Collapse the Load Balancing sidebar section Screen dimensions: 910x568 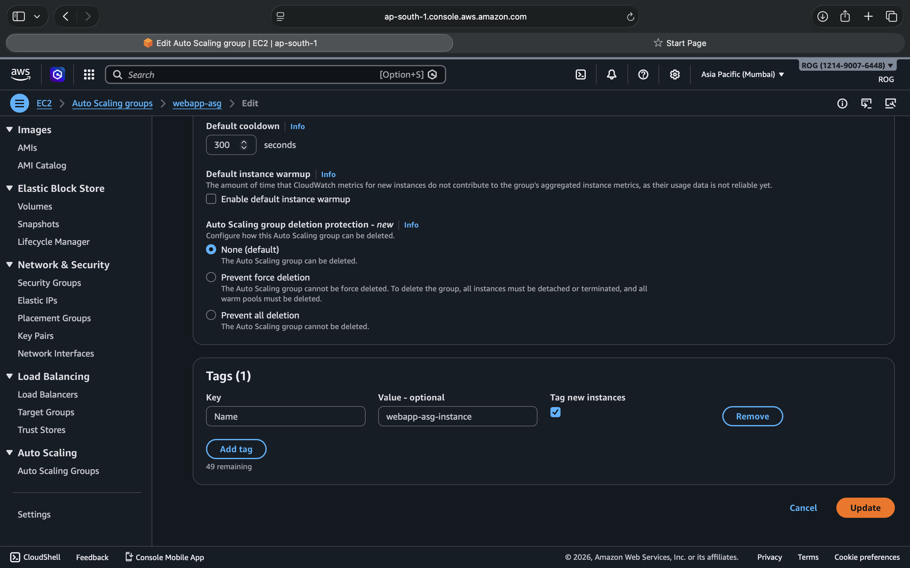pyautogui.click(x=10, y=376)
